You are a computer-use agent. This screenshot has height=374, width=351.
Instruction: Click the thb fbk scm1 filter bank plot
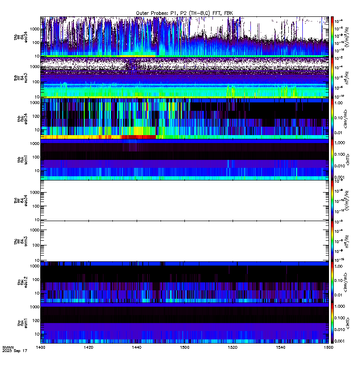click(184, 159)
